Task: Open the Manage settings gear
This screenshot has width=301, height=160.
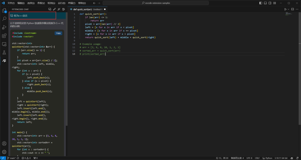Action: (x=4, y=152)
